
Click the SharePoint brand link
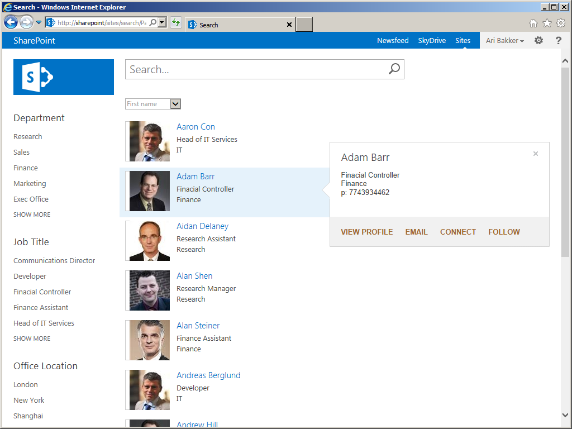[x=34, y=40]
